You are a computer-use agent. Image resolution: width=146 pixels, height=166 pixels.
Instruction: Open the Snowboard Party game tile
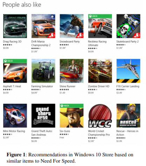click(x=72, y=26)
